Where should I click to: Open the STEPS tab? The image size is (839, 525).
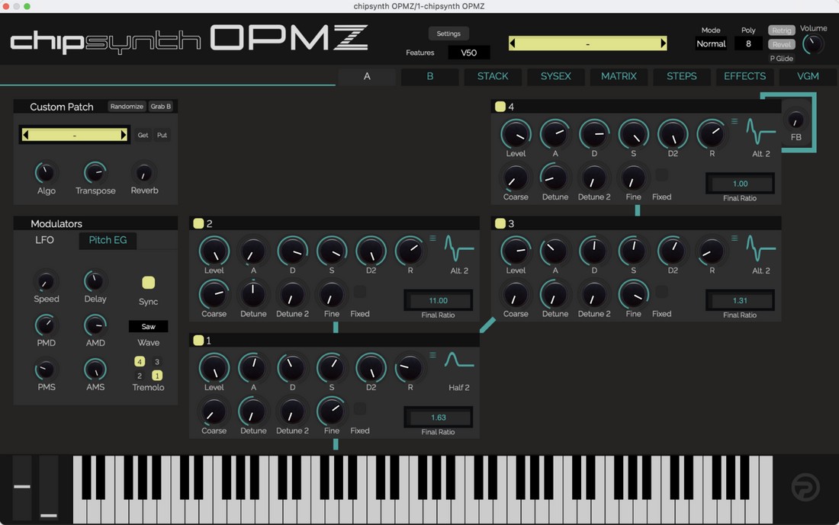click(682, 76)
